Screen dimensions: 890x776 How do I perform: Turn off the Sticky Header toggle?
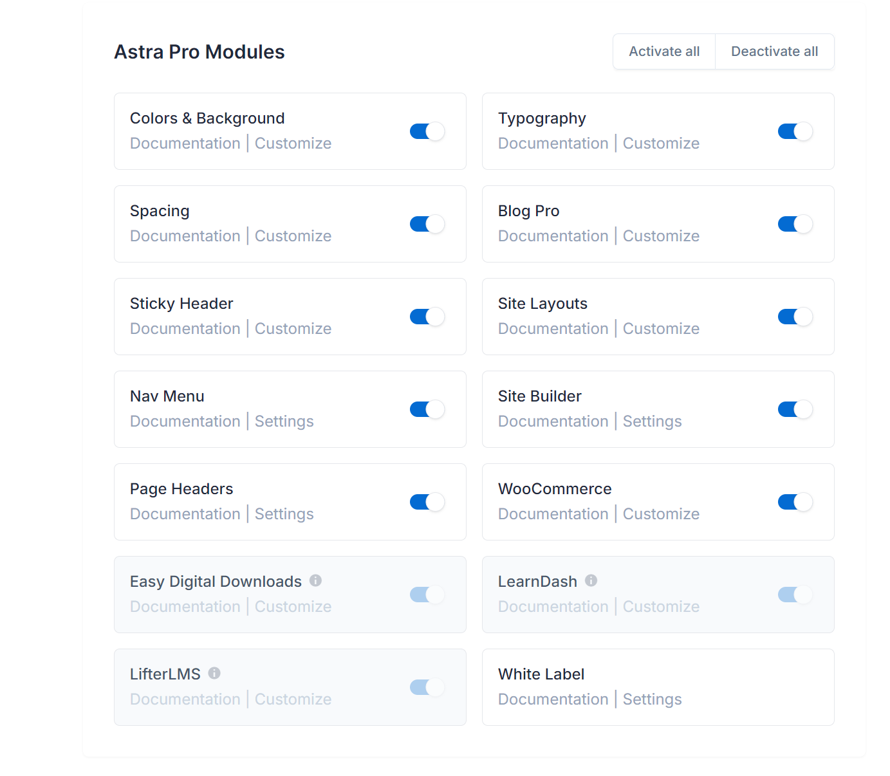coord(427,317)
